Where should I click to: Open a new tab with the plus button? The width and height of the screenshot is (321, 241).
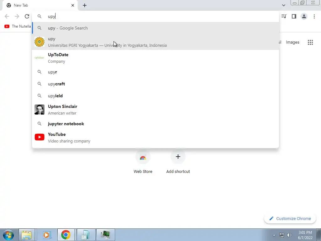click(85, 5)
